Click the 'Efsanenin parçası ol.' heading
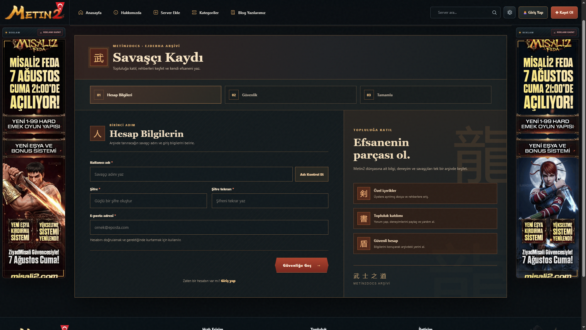This screenshot has height=330, width=586. click(382, 148)
